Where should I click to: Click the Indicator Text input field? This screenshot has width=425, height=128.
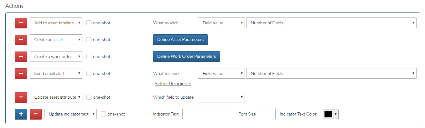point(208,114)
